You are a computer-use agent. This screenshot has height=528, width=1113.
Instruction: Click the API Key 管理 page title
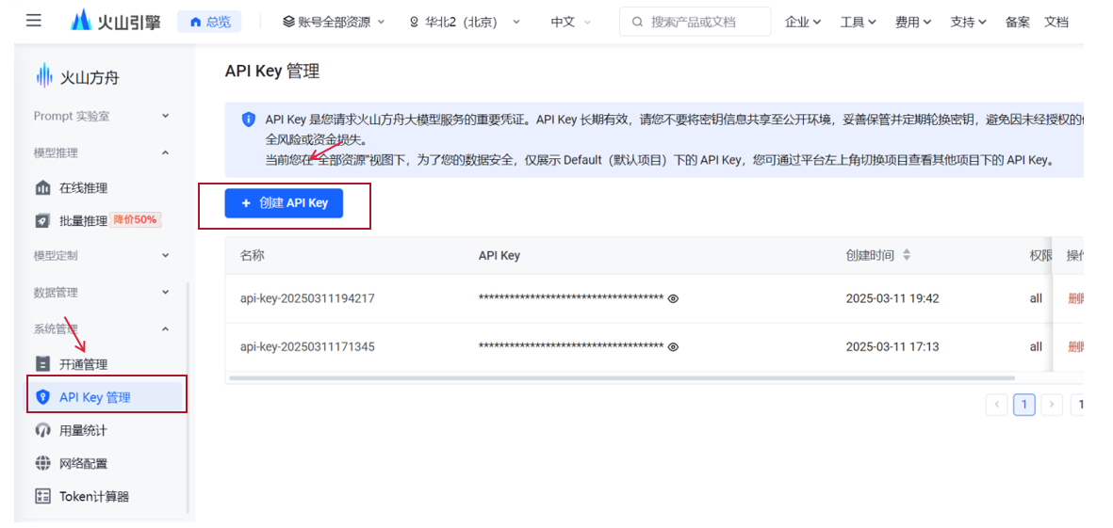pos(271,71)
